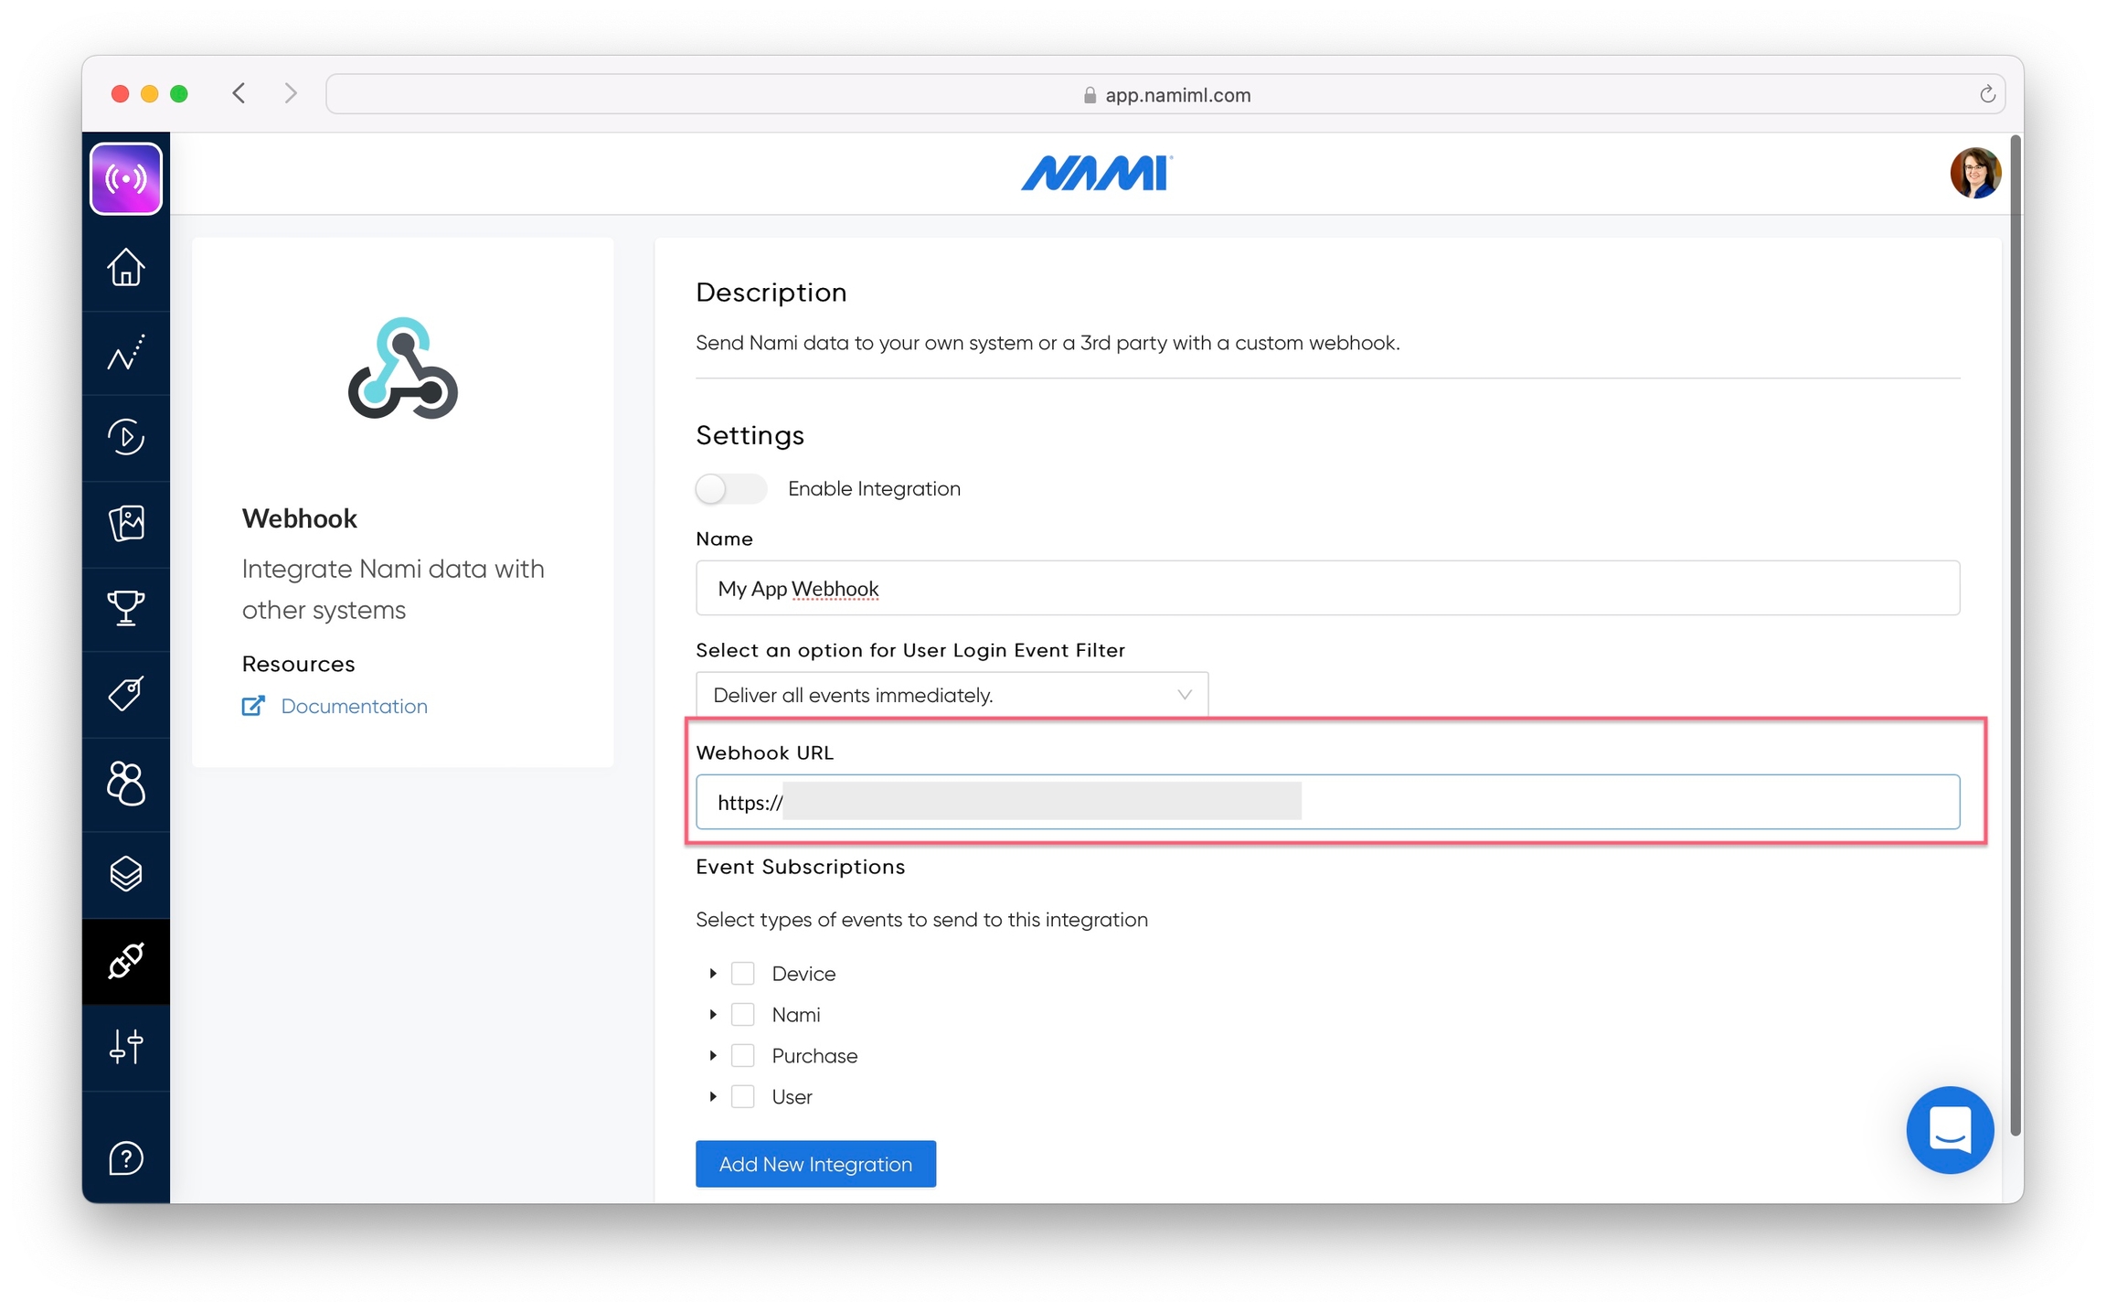Open the circular play icon in sidebar
This screenshot has width=2106, height=1312.
[126, 436]
